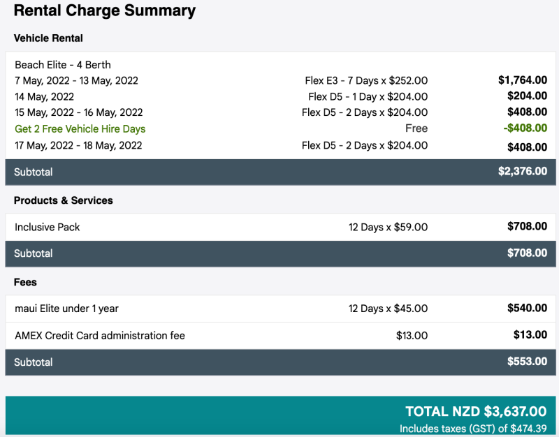Click the 14 May, 2022 date line
559x437 pixels.
(x=44, y=96)
